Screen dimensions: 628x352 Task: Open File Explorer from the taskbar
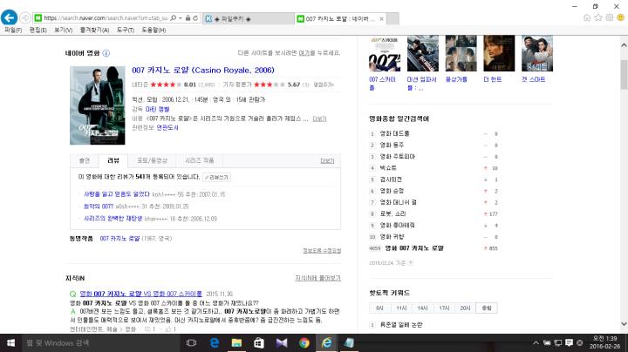pyautogui.click(x=236, y=342)
